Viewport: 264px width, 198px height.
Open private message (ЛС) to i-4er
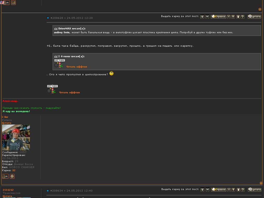(5, 176)
